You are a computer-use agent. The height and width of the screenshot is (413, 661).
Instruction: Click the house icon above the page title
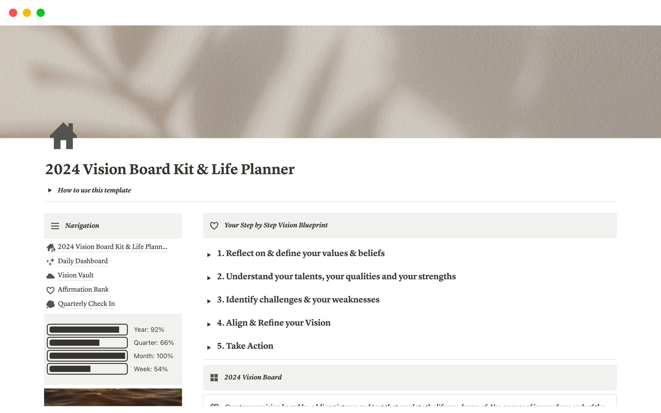tap(63, 137)
